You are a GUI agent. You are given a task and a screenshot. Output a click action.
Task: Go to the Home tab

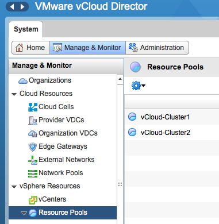click(30, 48)
